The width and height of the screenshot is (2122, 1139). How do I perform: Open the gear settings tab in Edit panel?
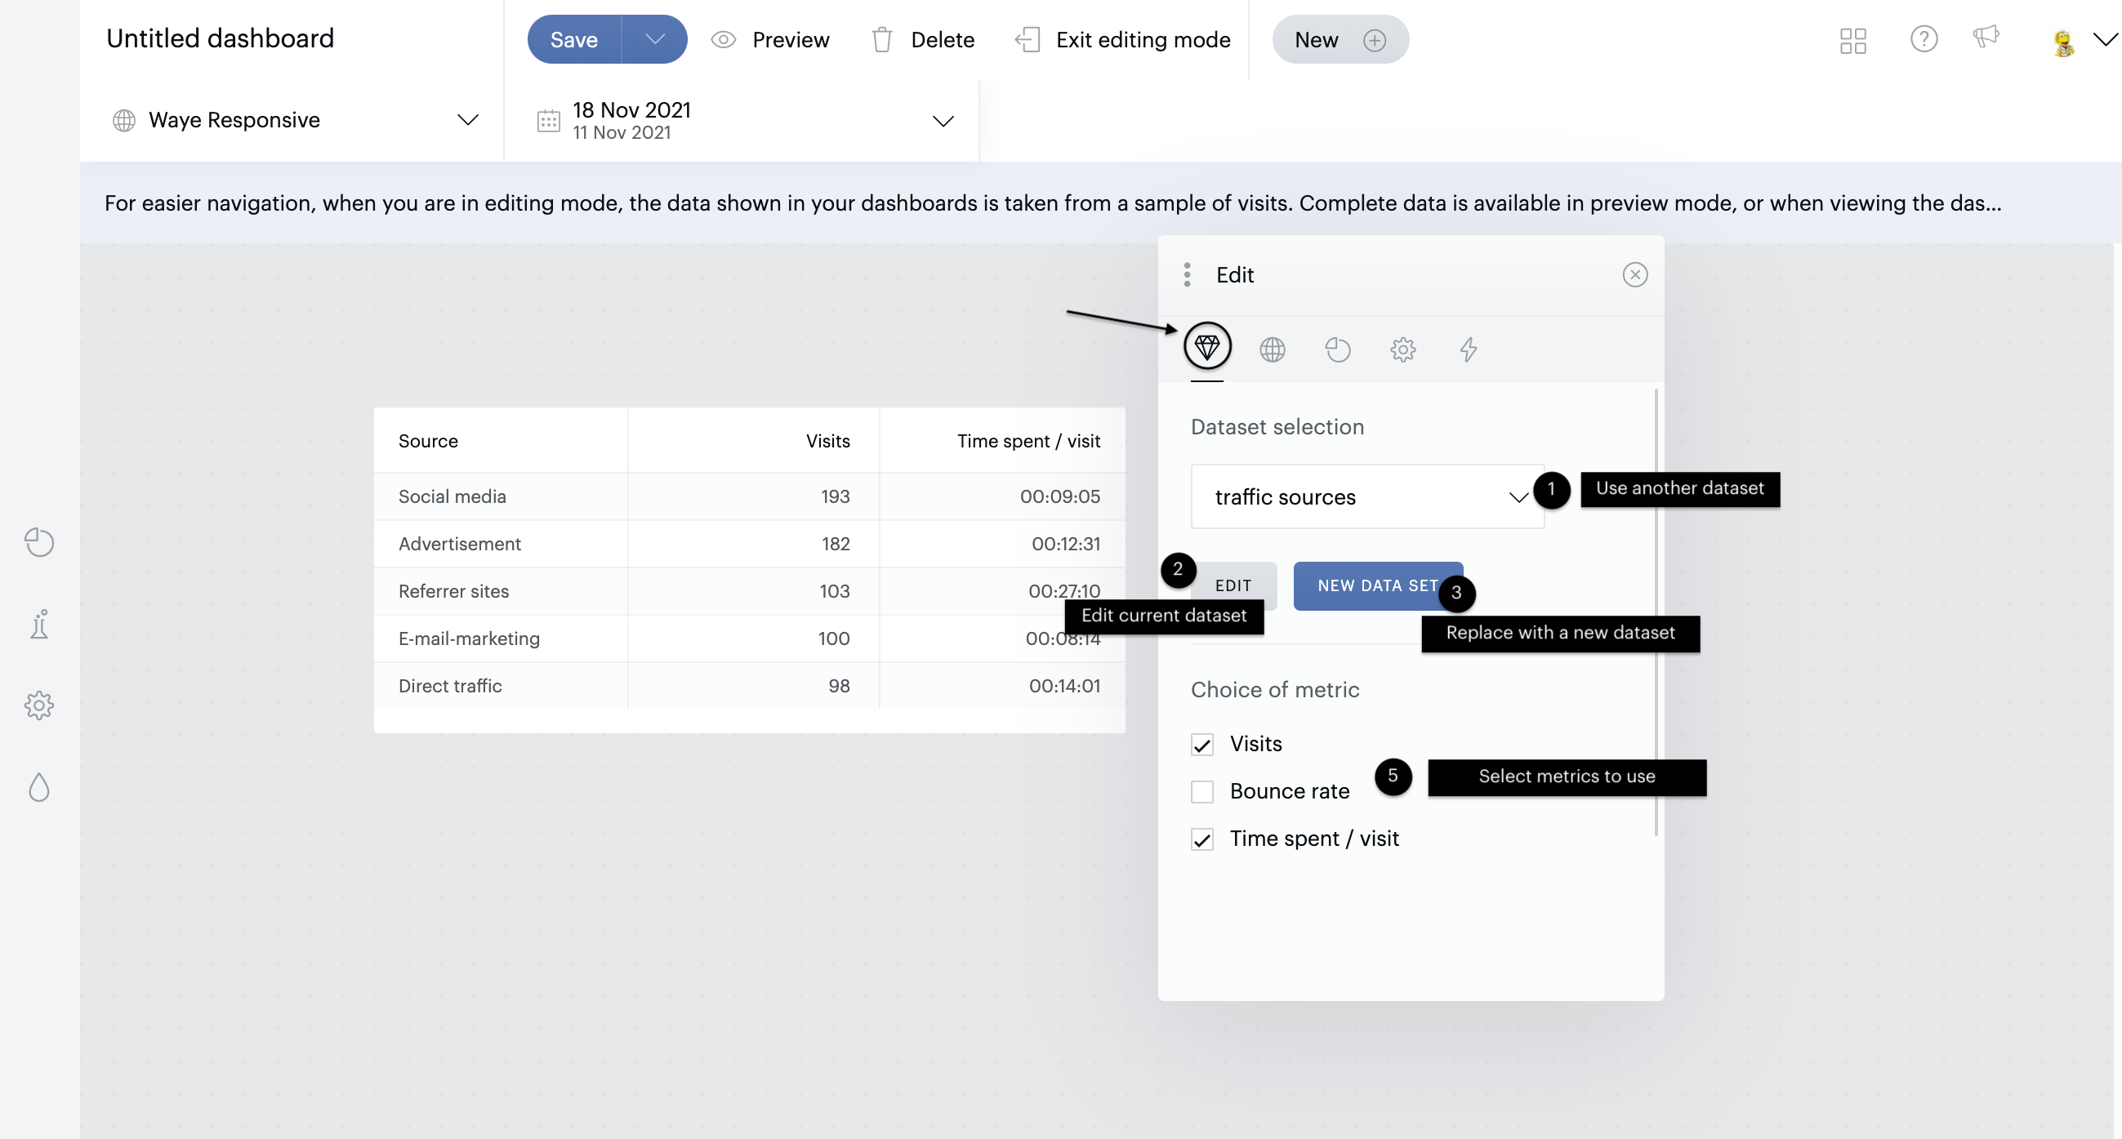(x=1403, y=350)
